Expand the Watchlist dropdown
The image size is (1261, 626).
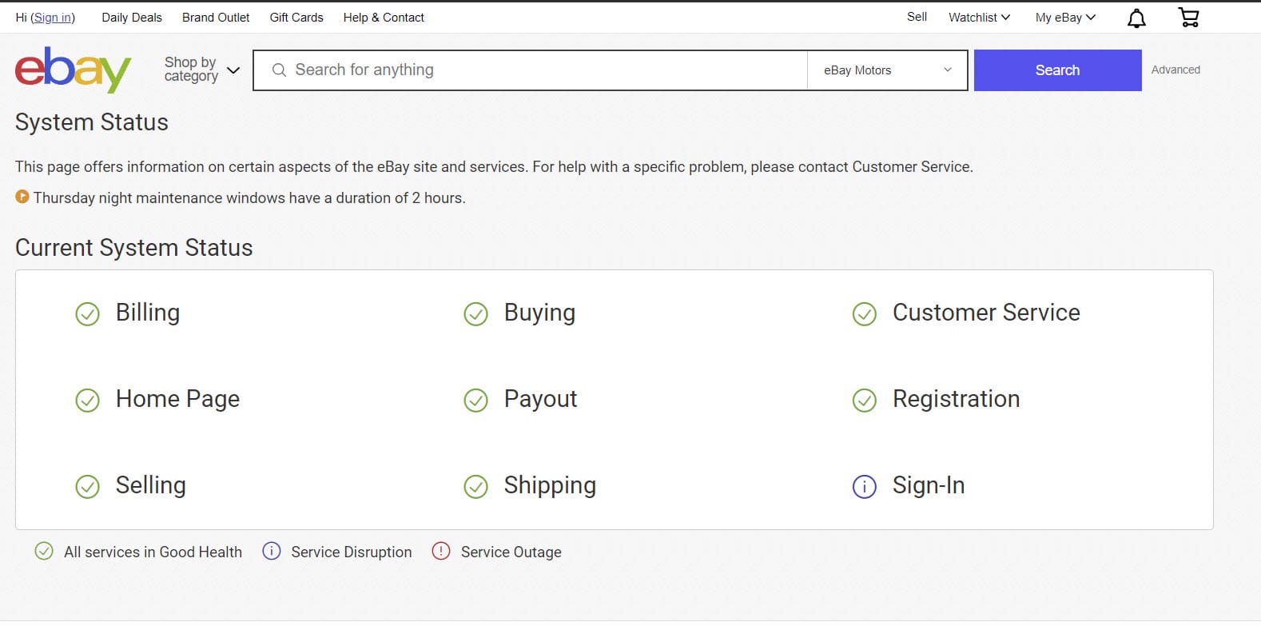pyautogui.click(x=979, y=18)
